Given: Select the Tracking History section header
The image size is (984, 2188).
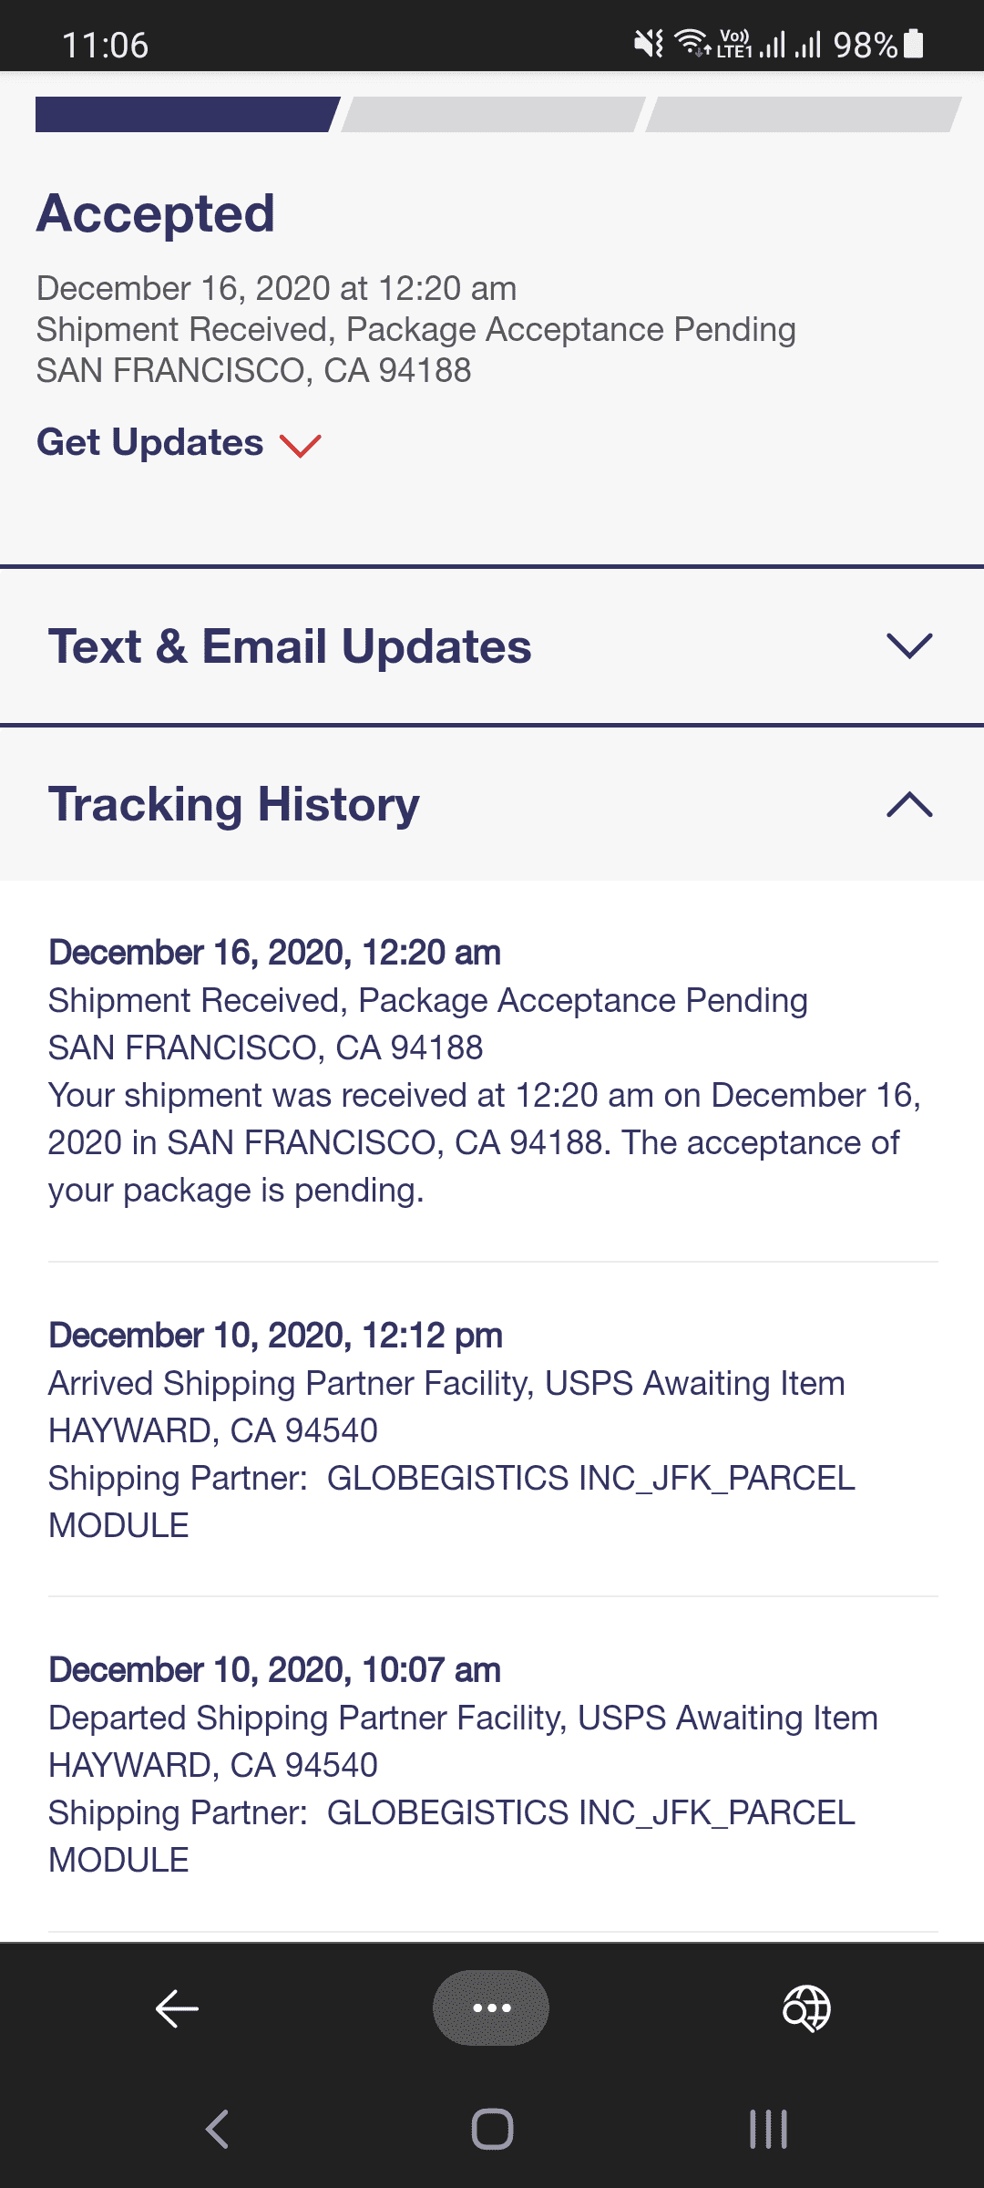Looking at the screenshot, I should [492, 804].
